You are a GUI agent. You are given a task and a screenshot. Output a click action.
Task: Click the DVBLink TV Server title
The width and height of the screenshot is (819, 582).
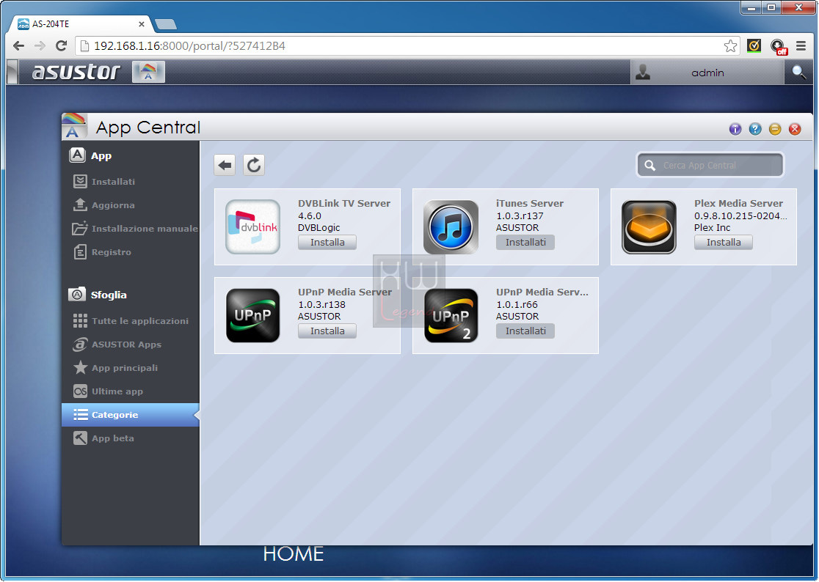[344, 203]
